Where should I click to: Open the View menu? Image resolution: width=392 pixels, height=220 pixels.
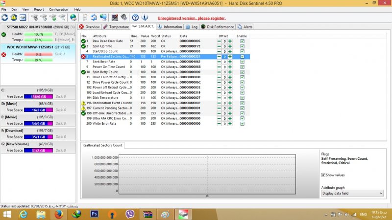click(x=25, y=9)
